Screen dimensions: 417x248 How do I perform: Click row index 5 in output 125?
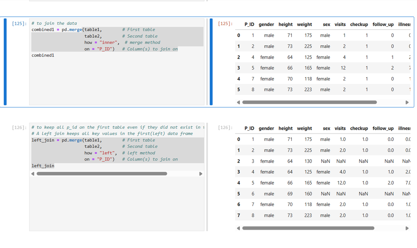(238, 89)
